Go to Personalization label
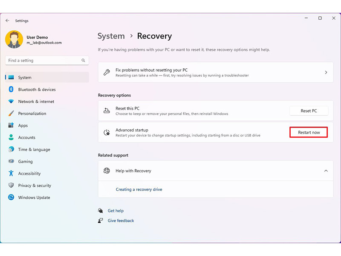 [x=32, y=113]
